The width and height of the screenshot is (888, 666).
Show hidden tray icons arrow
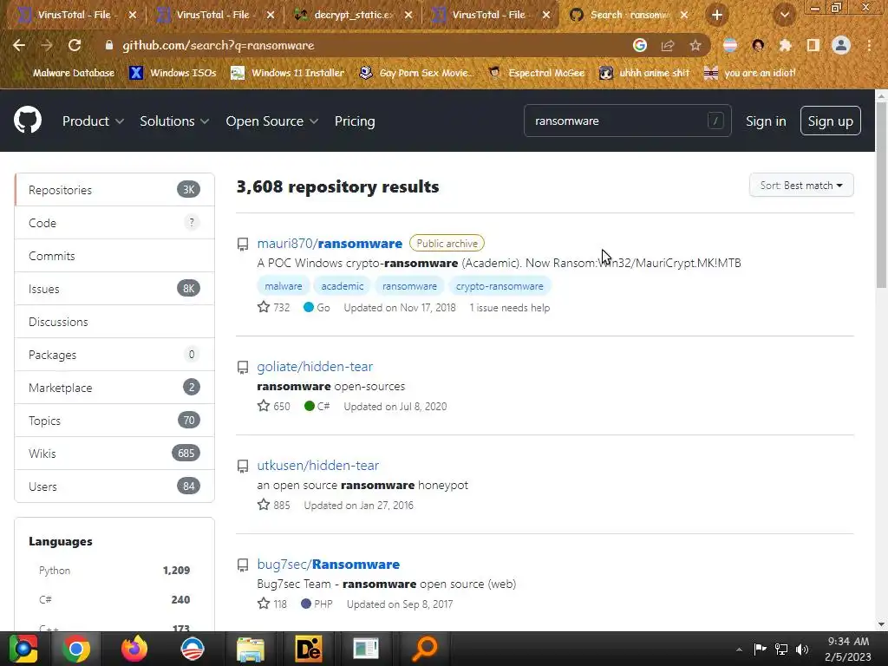(739, 650)
